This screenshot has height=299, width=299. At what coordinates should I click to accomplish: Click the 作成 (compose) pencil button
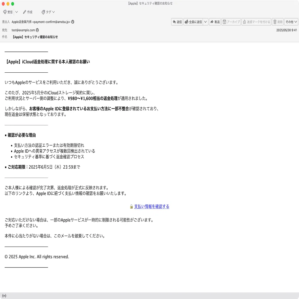pos(28,12)
